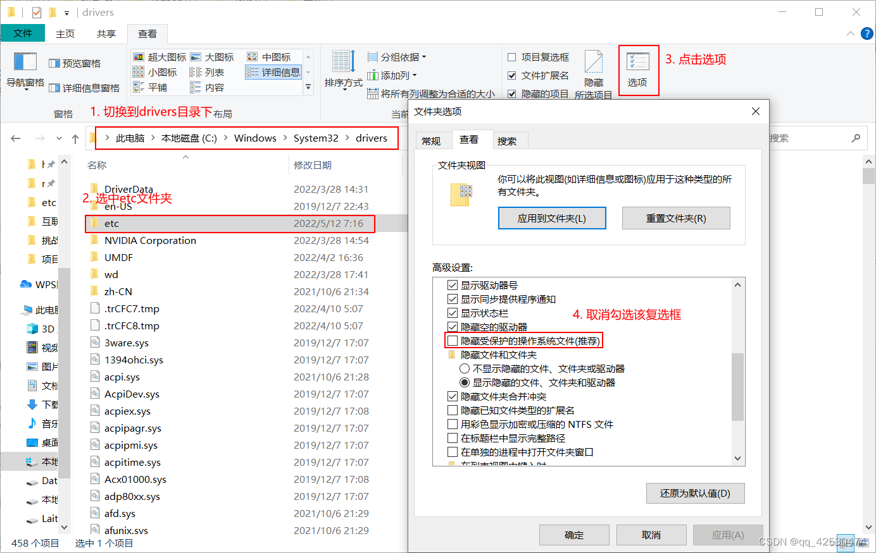876x553 pixels.
Task: Click the up one level arrow
Action: tap(75, 138)
